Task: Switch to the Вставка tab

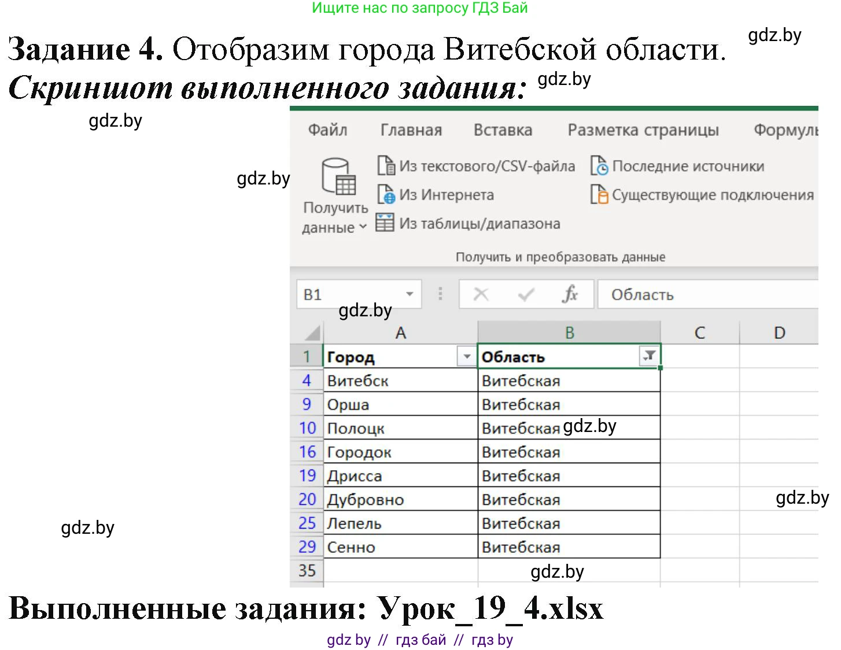Action: [x=503, y=130]
